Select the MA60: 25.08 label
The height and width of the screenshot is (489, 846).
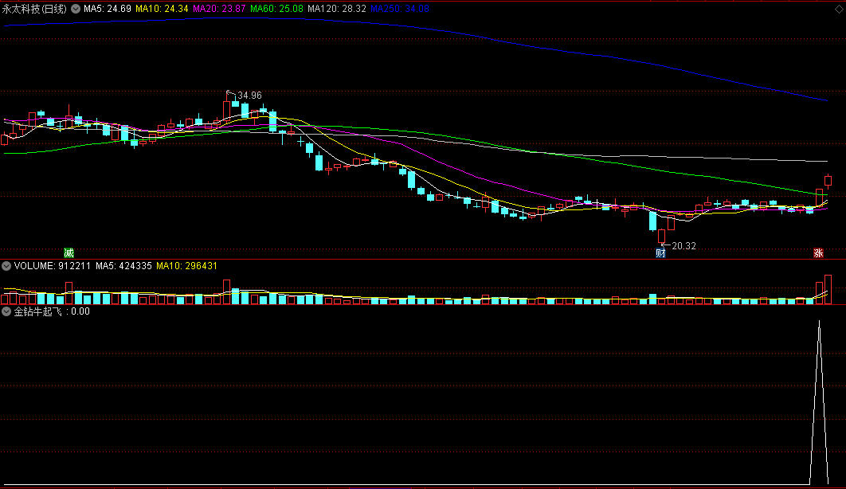coord(276,9)
